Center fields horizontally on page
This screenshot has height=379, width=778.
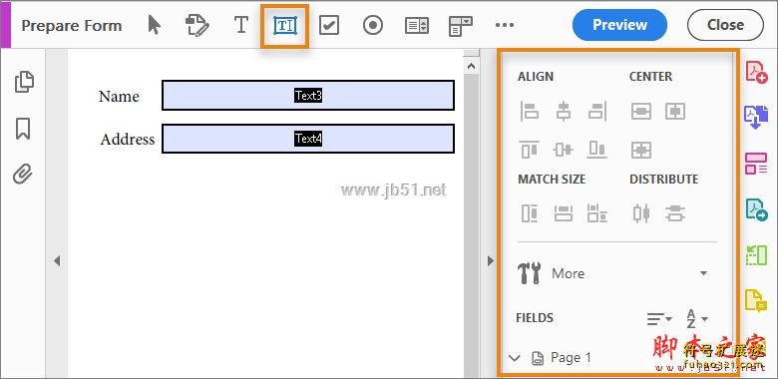click(675, 111)
